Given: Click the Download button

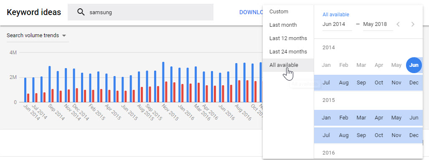Looking at the screenshot, I should click(251, 12).
